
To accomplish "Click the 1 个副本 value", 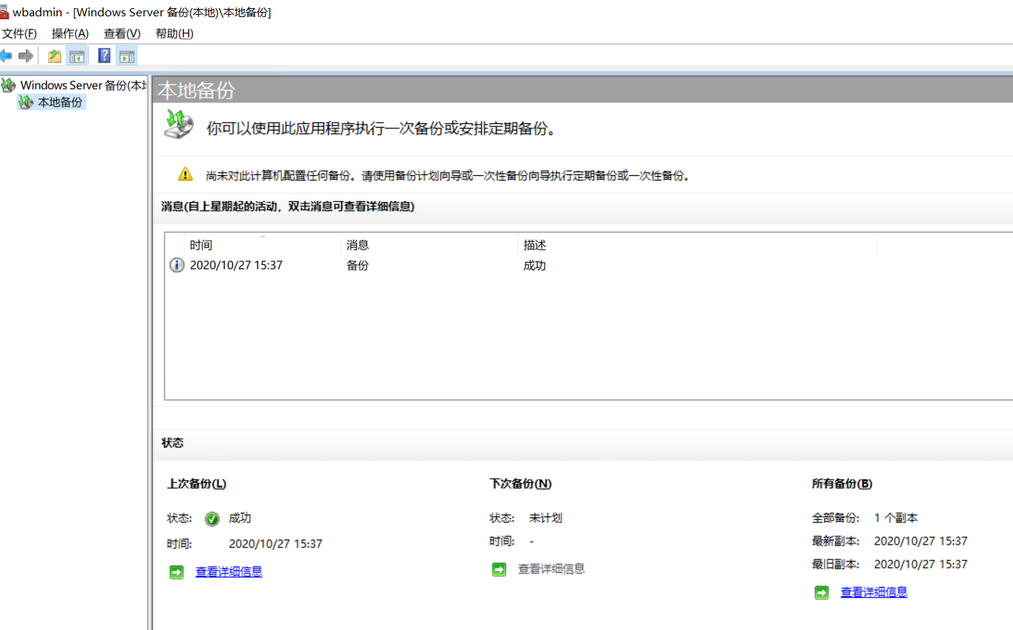I will pyautogui.click(x=896, y=518).
